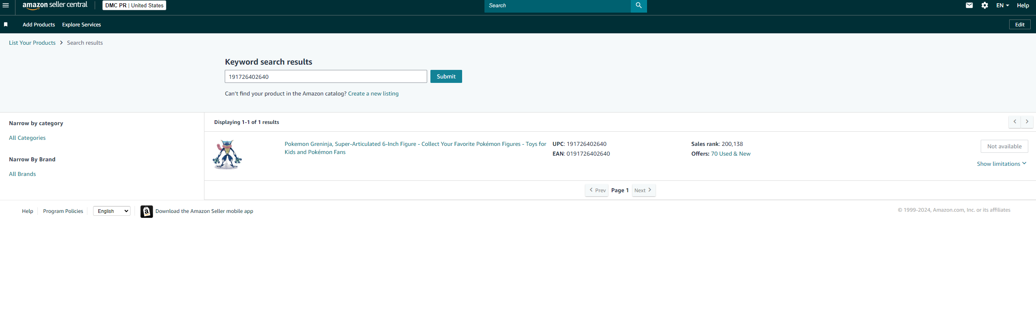Go to List Your Products breadcrumb
The height and width of the screenshot is (321, 1036).
(32, 43)
